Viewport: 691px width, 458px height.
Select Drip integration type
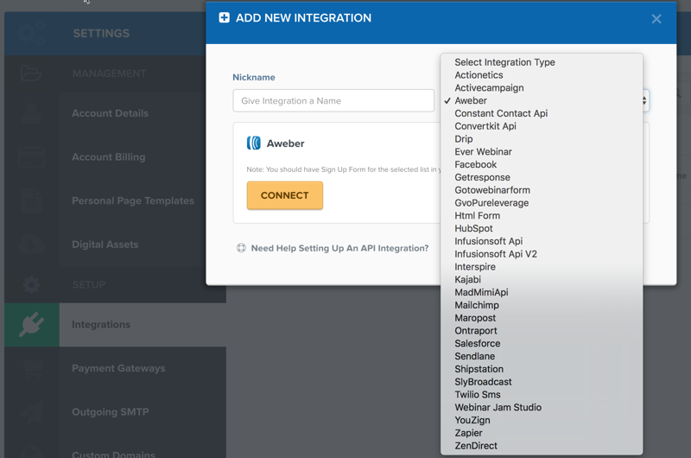coord(542,139)
